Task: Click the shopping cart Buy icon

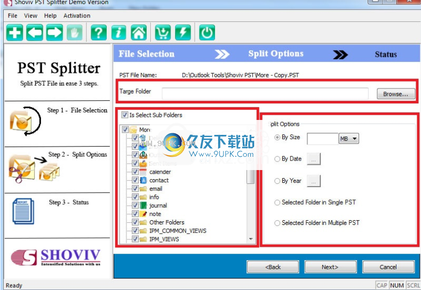Action: [x=163, y=33]
